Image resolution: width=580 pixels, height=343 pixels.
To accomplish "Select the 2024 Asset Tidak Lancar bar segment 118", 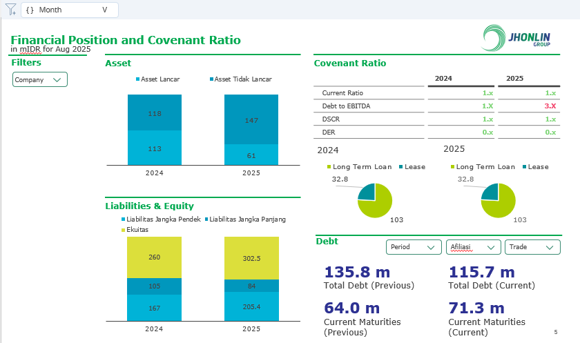I will (155, 112).
